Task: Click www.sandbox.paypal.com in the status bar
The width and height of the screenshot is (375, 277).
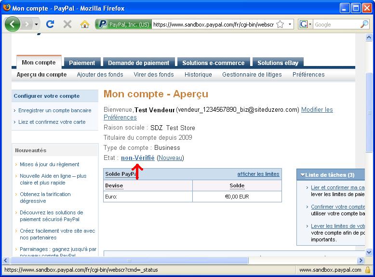Action: [x=330, y=270]
